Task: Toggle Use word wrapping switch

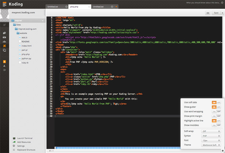Action: [x=216, y=112]
